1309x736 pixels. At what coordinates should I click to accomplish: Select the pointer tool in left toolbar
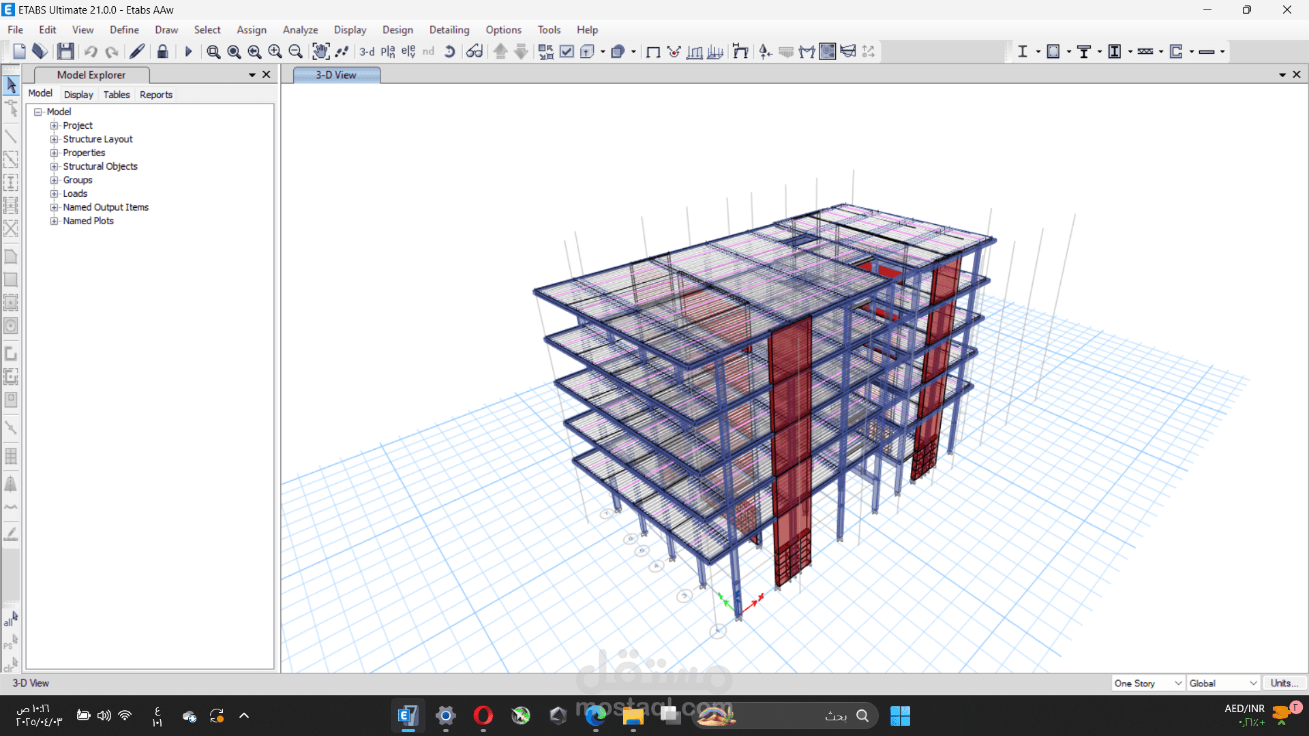click(x=11, y=85)
